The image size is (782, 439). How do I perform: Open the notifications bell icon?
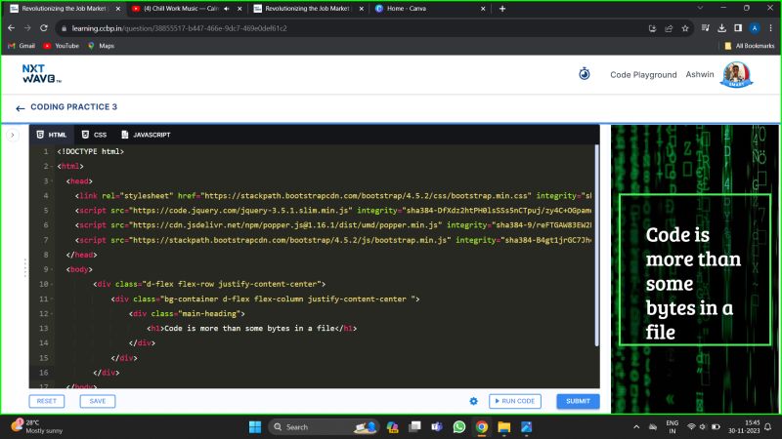(x=768, y=427)
